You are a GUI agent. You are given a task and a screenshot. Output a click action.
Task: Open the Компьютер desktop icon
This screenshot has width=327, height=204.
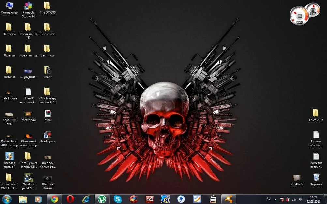point(9,8)
